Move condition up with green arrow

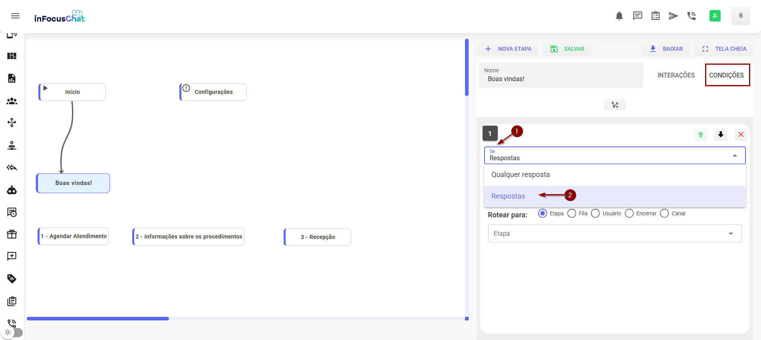coord(700,135)
